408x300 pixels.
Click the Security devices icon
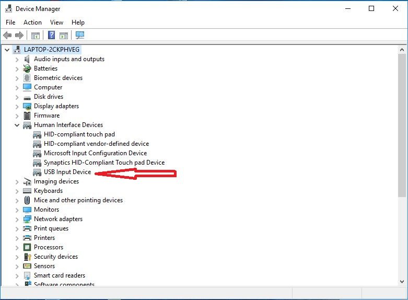point(27,257)
